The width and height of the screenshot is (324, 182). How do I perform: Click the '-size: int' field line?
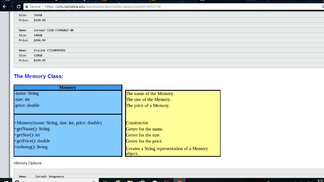(x=22, y=99)
